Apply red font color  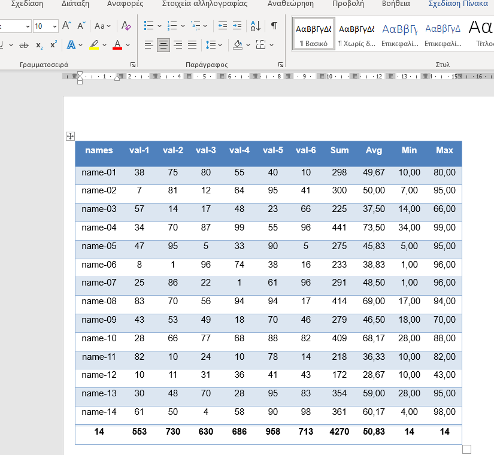[117, 45]
